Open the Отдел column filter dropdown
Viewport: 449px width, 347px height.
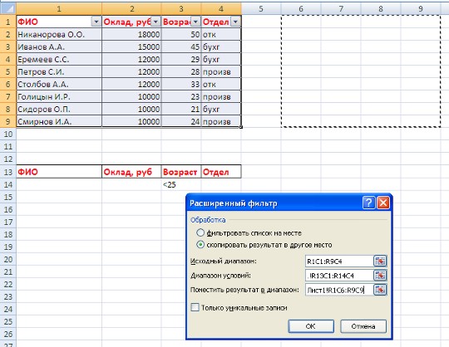click(x=235, y=22)
